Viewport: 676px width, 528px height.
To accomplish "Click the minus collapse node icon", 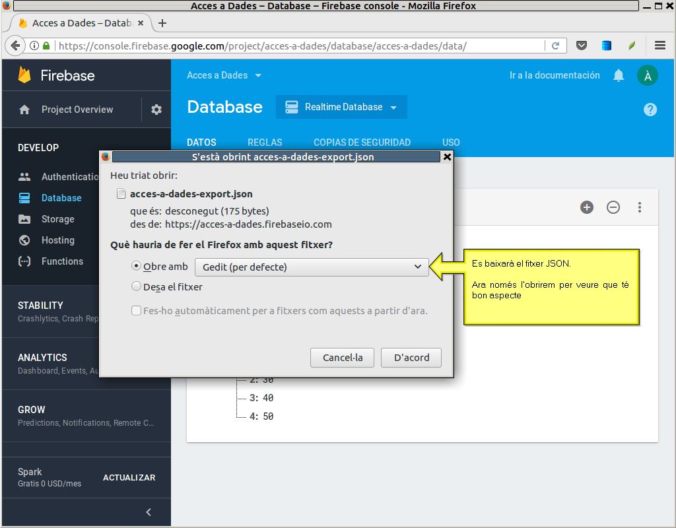I will pos(613,207).
